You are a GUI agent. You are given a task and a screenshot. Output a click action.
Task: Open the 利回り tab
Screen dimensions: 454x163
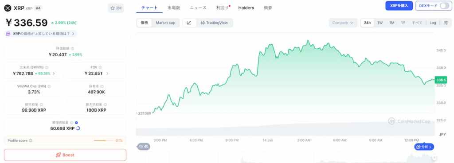223,8
